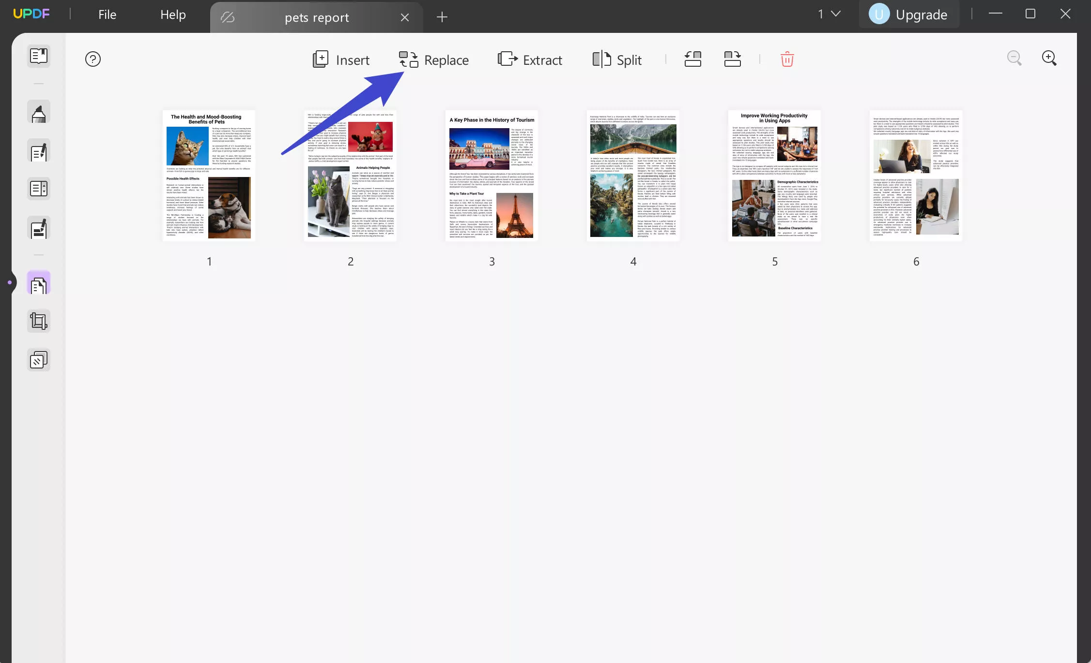Click page number label 6
Viewport: 1091px width, 663px height.
pyautogui.click(x=916, y=262)
